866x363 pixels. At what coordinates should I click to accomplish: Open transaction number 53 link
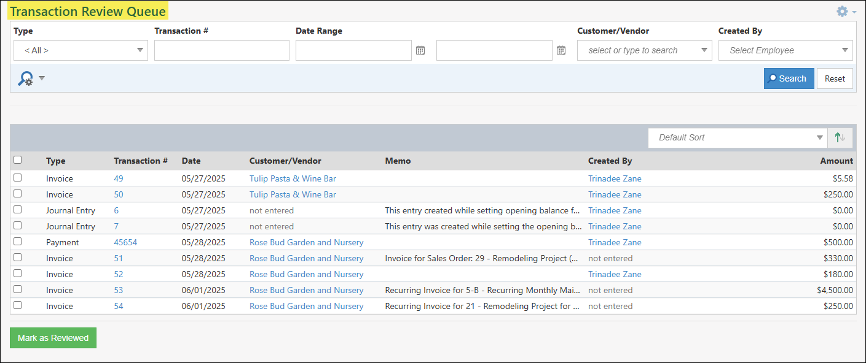(x=119, y=290)
